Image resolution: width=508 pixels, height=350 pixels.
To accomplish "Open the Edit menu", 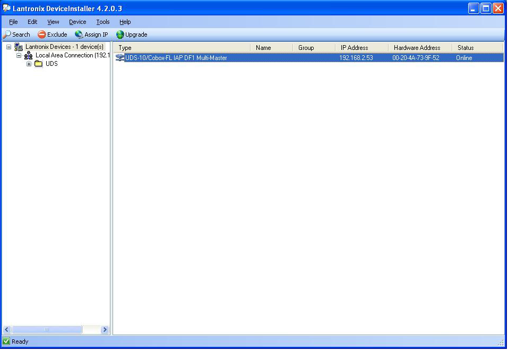I will coord(32,22).
